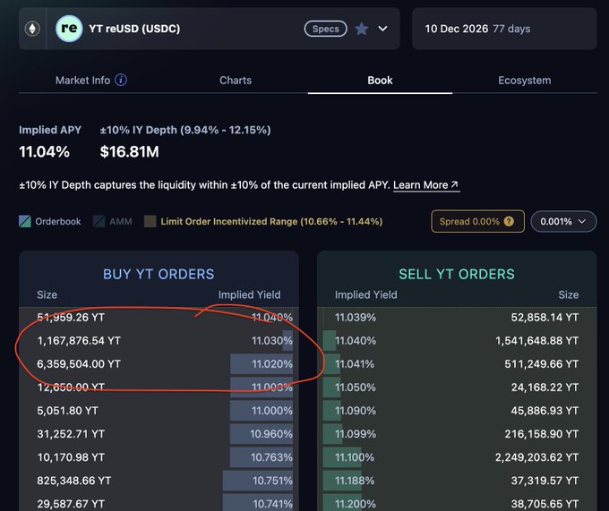The width and height of the screenshot is (609, 511).
Task: Open the Market Info tooltip icon
Action: click(x=121, y=80)
